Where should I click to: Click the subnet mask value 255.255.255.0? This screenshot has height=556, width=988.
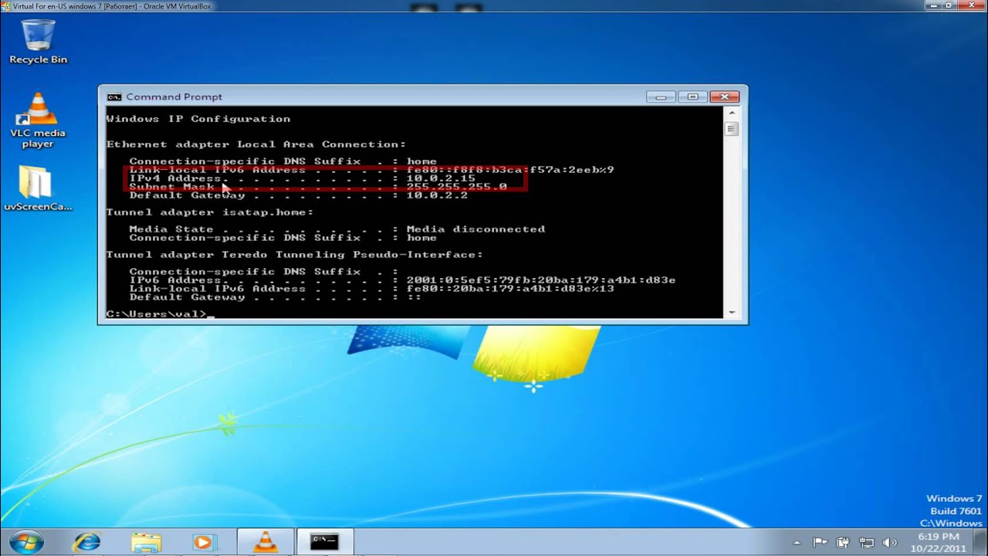click(456, 187)
